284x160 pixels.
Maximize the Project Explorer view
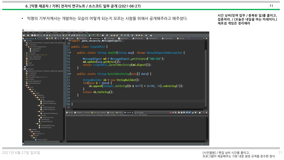coord(63,38)
